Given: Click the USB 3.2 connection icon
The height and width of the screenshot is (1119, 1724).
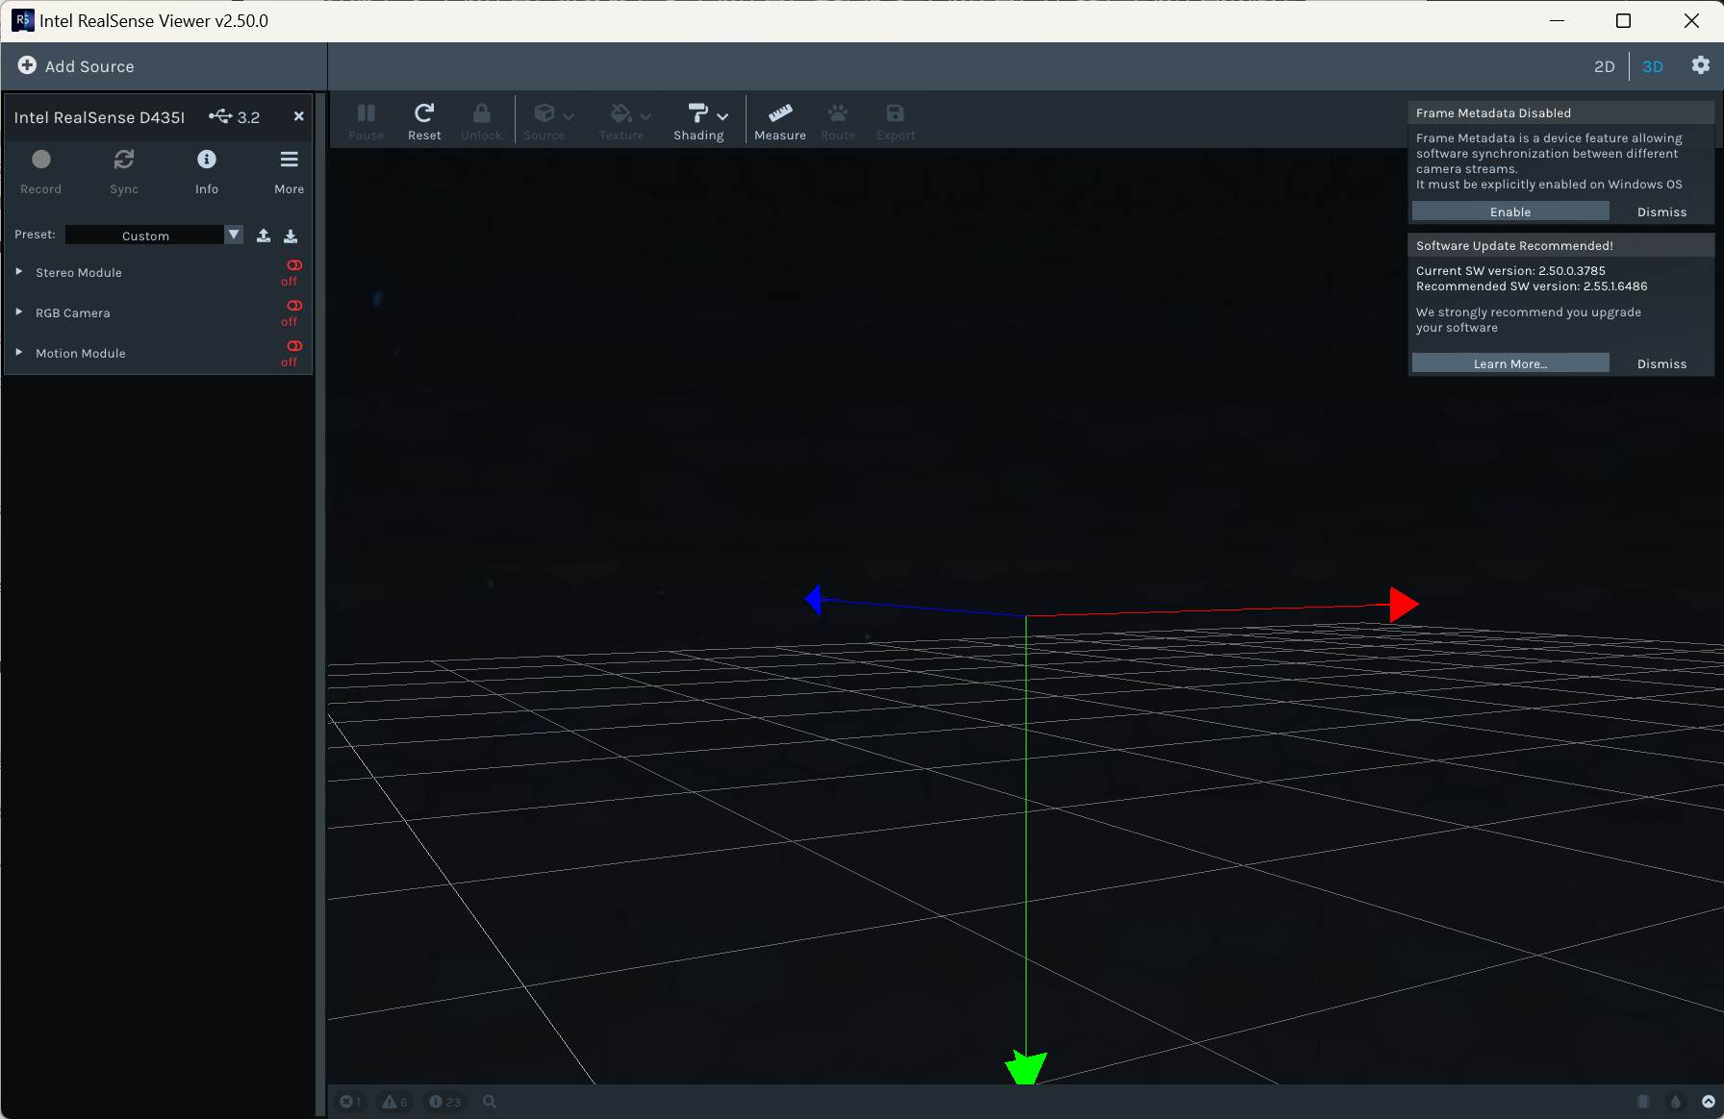Looking at the screenshot, I should pos(220,116).
